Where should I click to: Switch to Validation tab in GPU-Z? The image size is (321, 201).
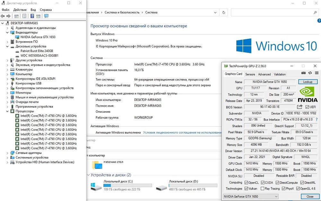point(280,74)
